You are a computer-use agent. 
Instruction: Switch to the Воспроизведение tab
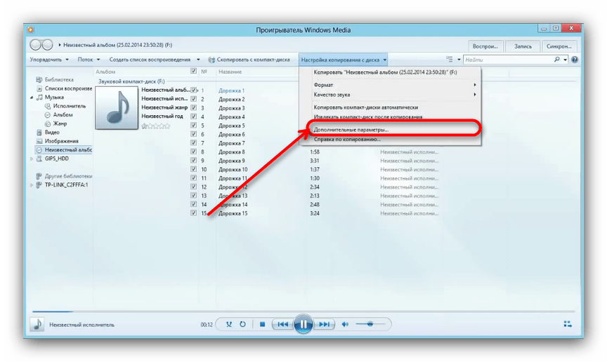[485, 46]
